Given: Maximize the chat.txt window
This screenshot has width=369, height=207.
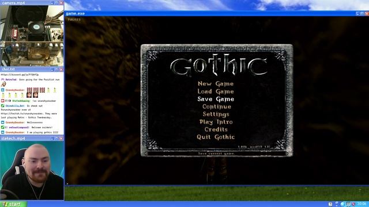Looking at the screenshot, I should pyautogui.click(x=57, y=70).
